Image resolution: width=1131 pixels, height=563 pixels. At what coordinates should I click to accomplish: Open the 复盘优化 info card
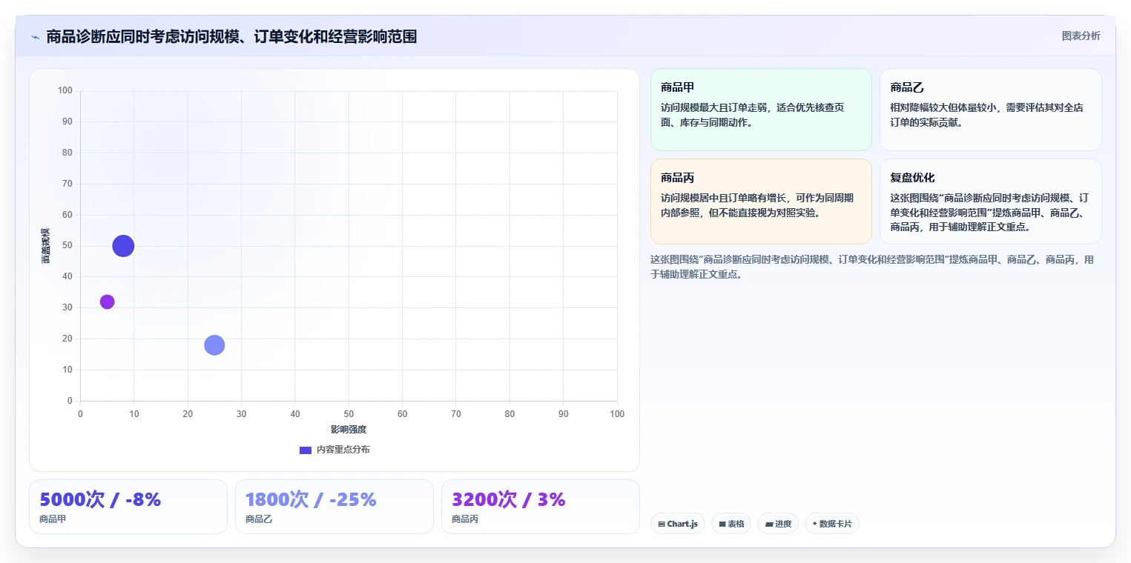pos(990,201)
